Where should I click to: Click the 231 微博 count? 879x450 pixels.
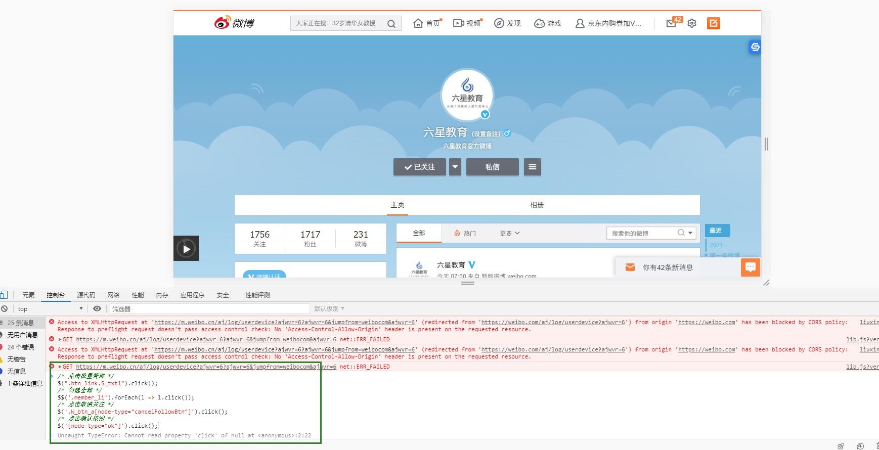point(361,238)
